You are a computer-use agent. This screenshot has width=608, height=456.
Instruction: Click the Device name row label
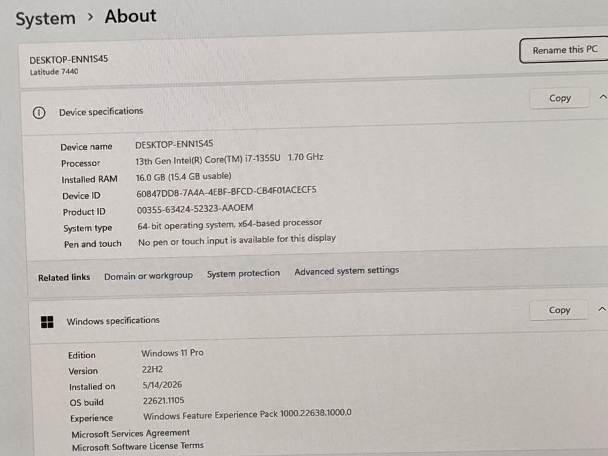click(86, 147)
